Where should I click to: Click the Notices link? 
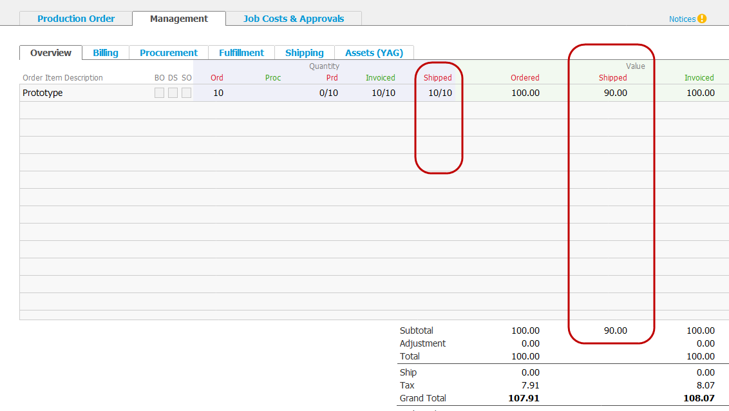coord(682,19)
